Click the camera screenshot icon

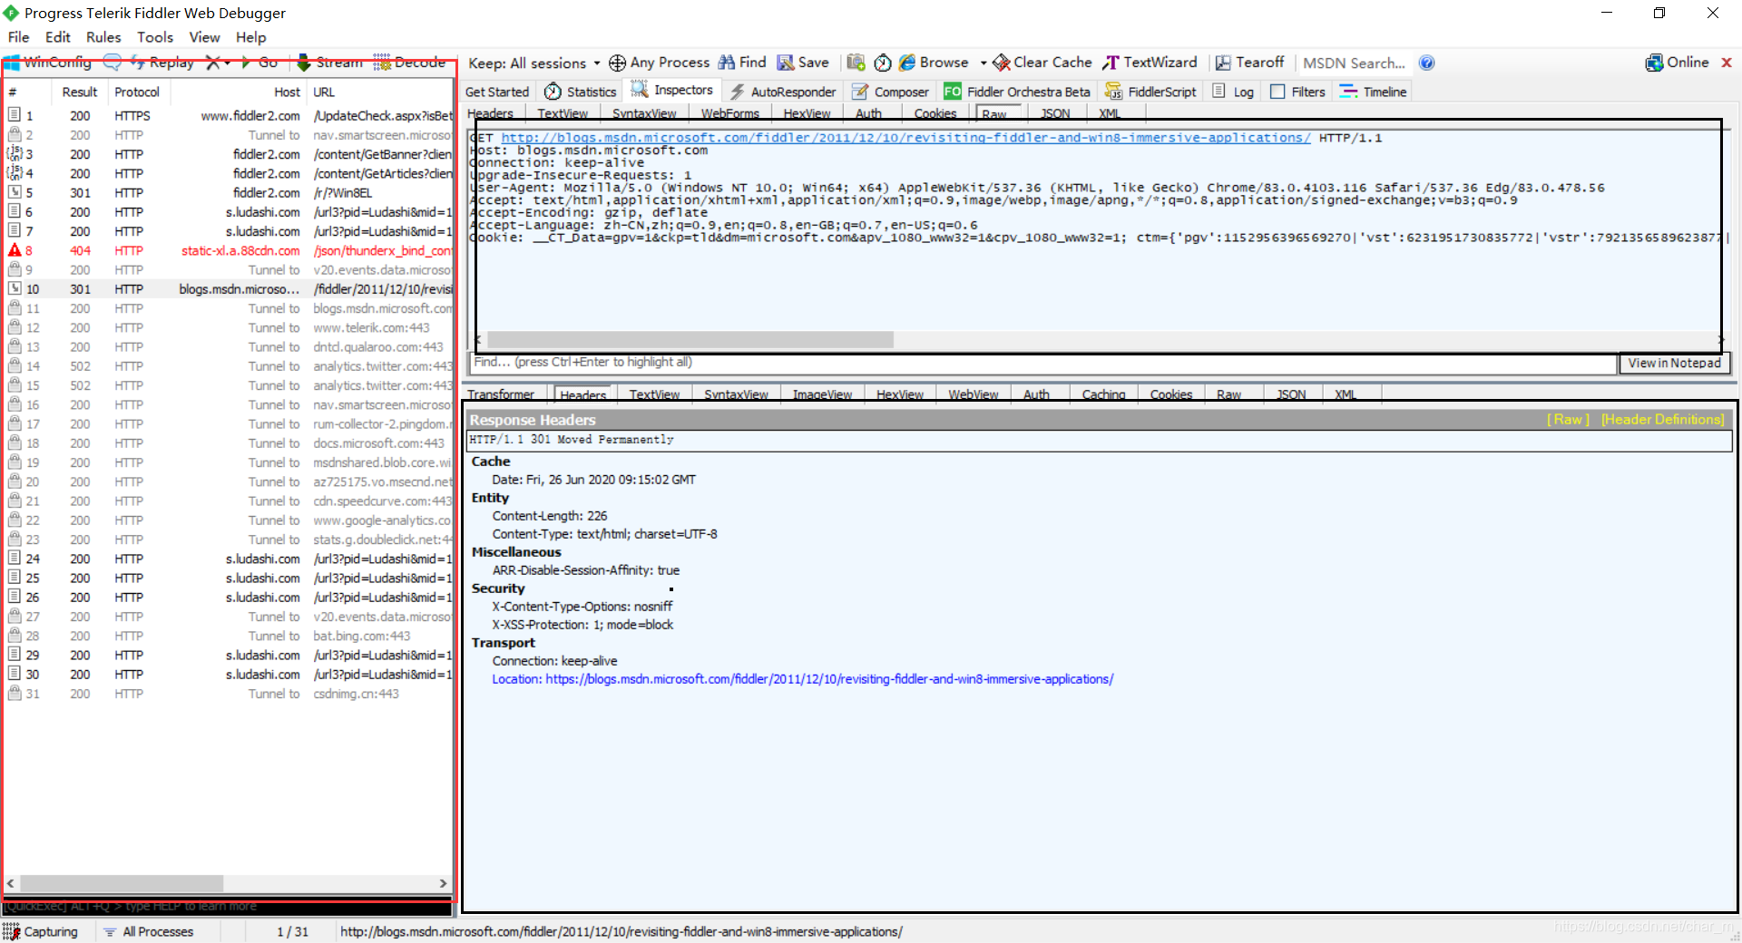856,63
